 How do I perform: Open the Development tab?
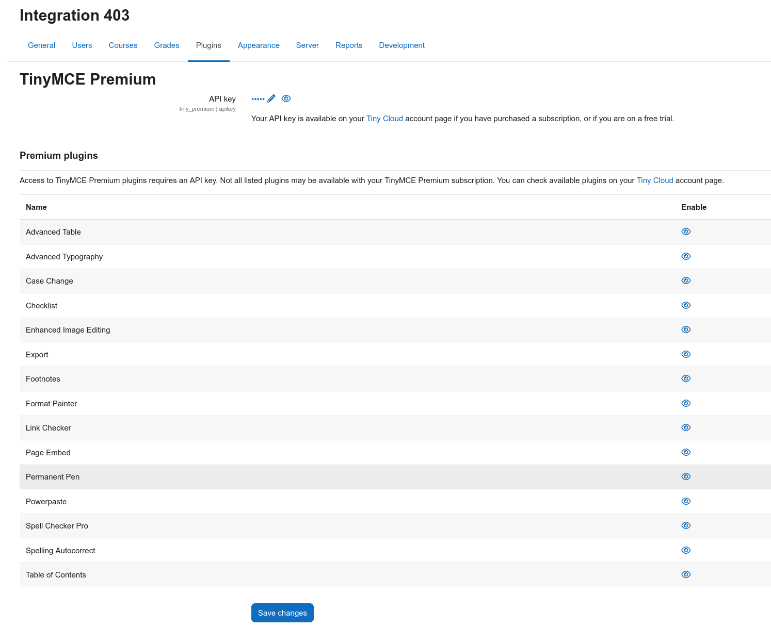coord(402,45)
